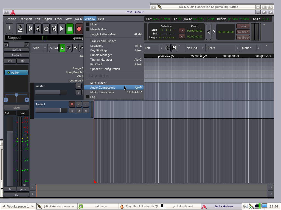Screen dimensions: 281x210
Task: Click the monitor icon in the system tray
Action: 264,206
